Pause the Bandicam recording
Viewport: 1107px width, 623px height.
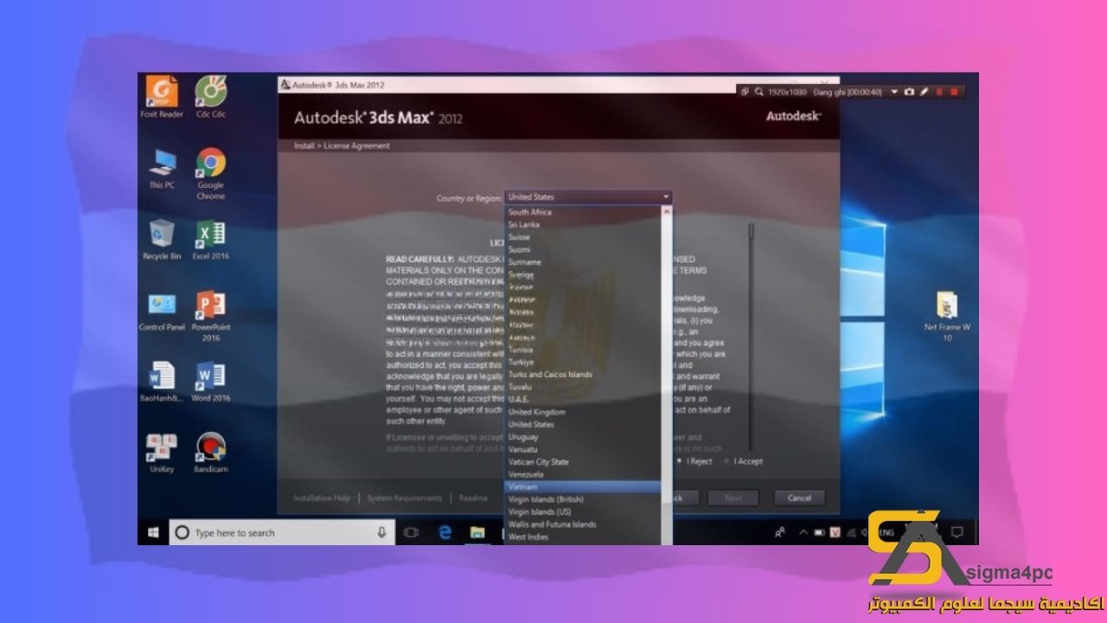(x=939, y=92)
